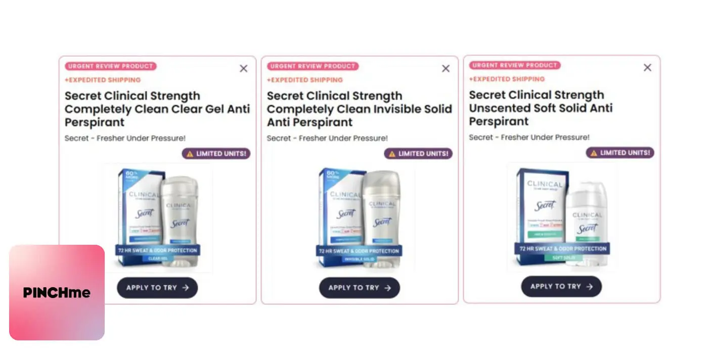The image size is (708, 354).
Task: Open the Unscented Soft Solid title
Action: (x=541, y=108)
